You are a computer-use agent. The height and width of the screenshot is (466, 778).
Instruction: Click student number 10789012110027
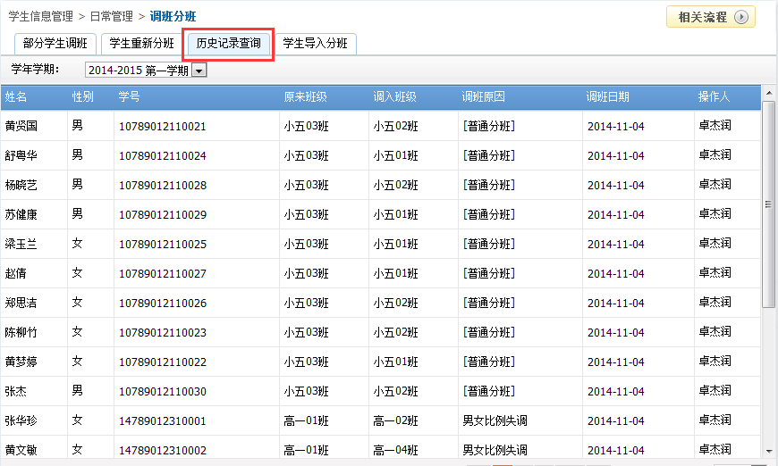tap(163, 274)
